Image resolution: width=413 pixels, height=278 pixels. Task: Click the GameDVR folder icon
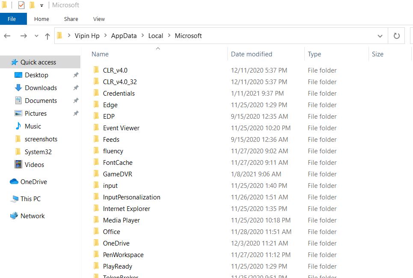pyautogui.click(x=96, y=174)
